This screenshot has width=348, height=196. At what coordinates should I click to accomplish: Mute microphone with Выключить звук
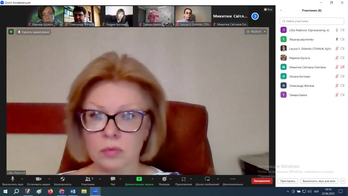13,179
